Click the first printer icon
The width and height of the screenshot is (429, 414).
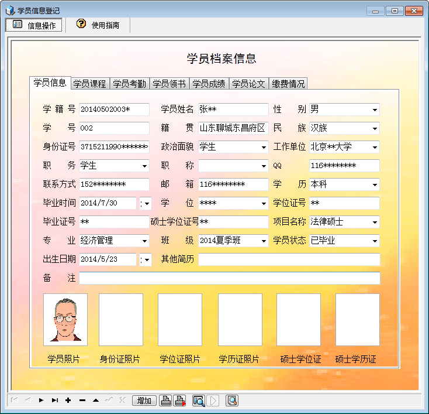166,401
